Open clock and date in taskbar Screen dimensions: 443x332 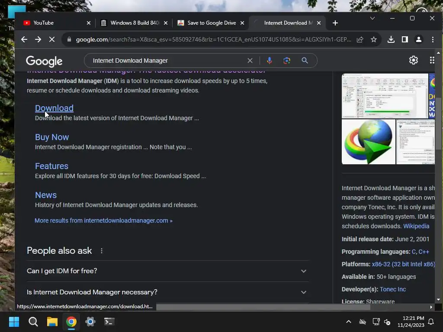coord(411,322)
